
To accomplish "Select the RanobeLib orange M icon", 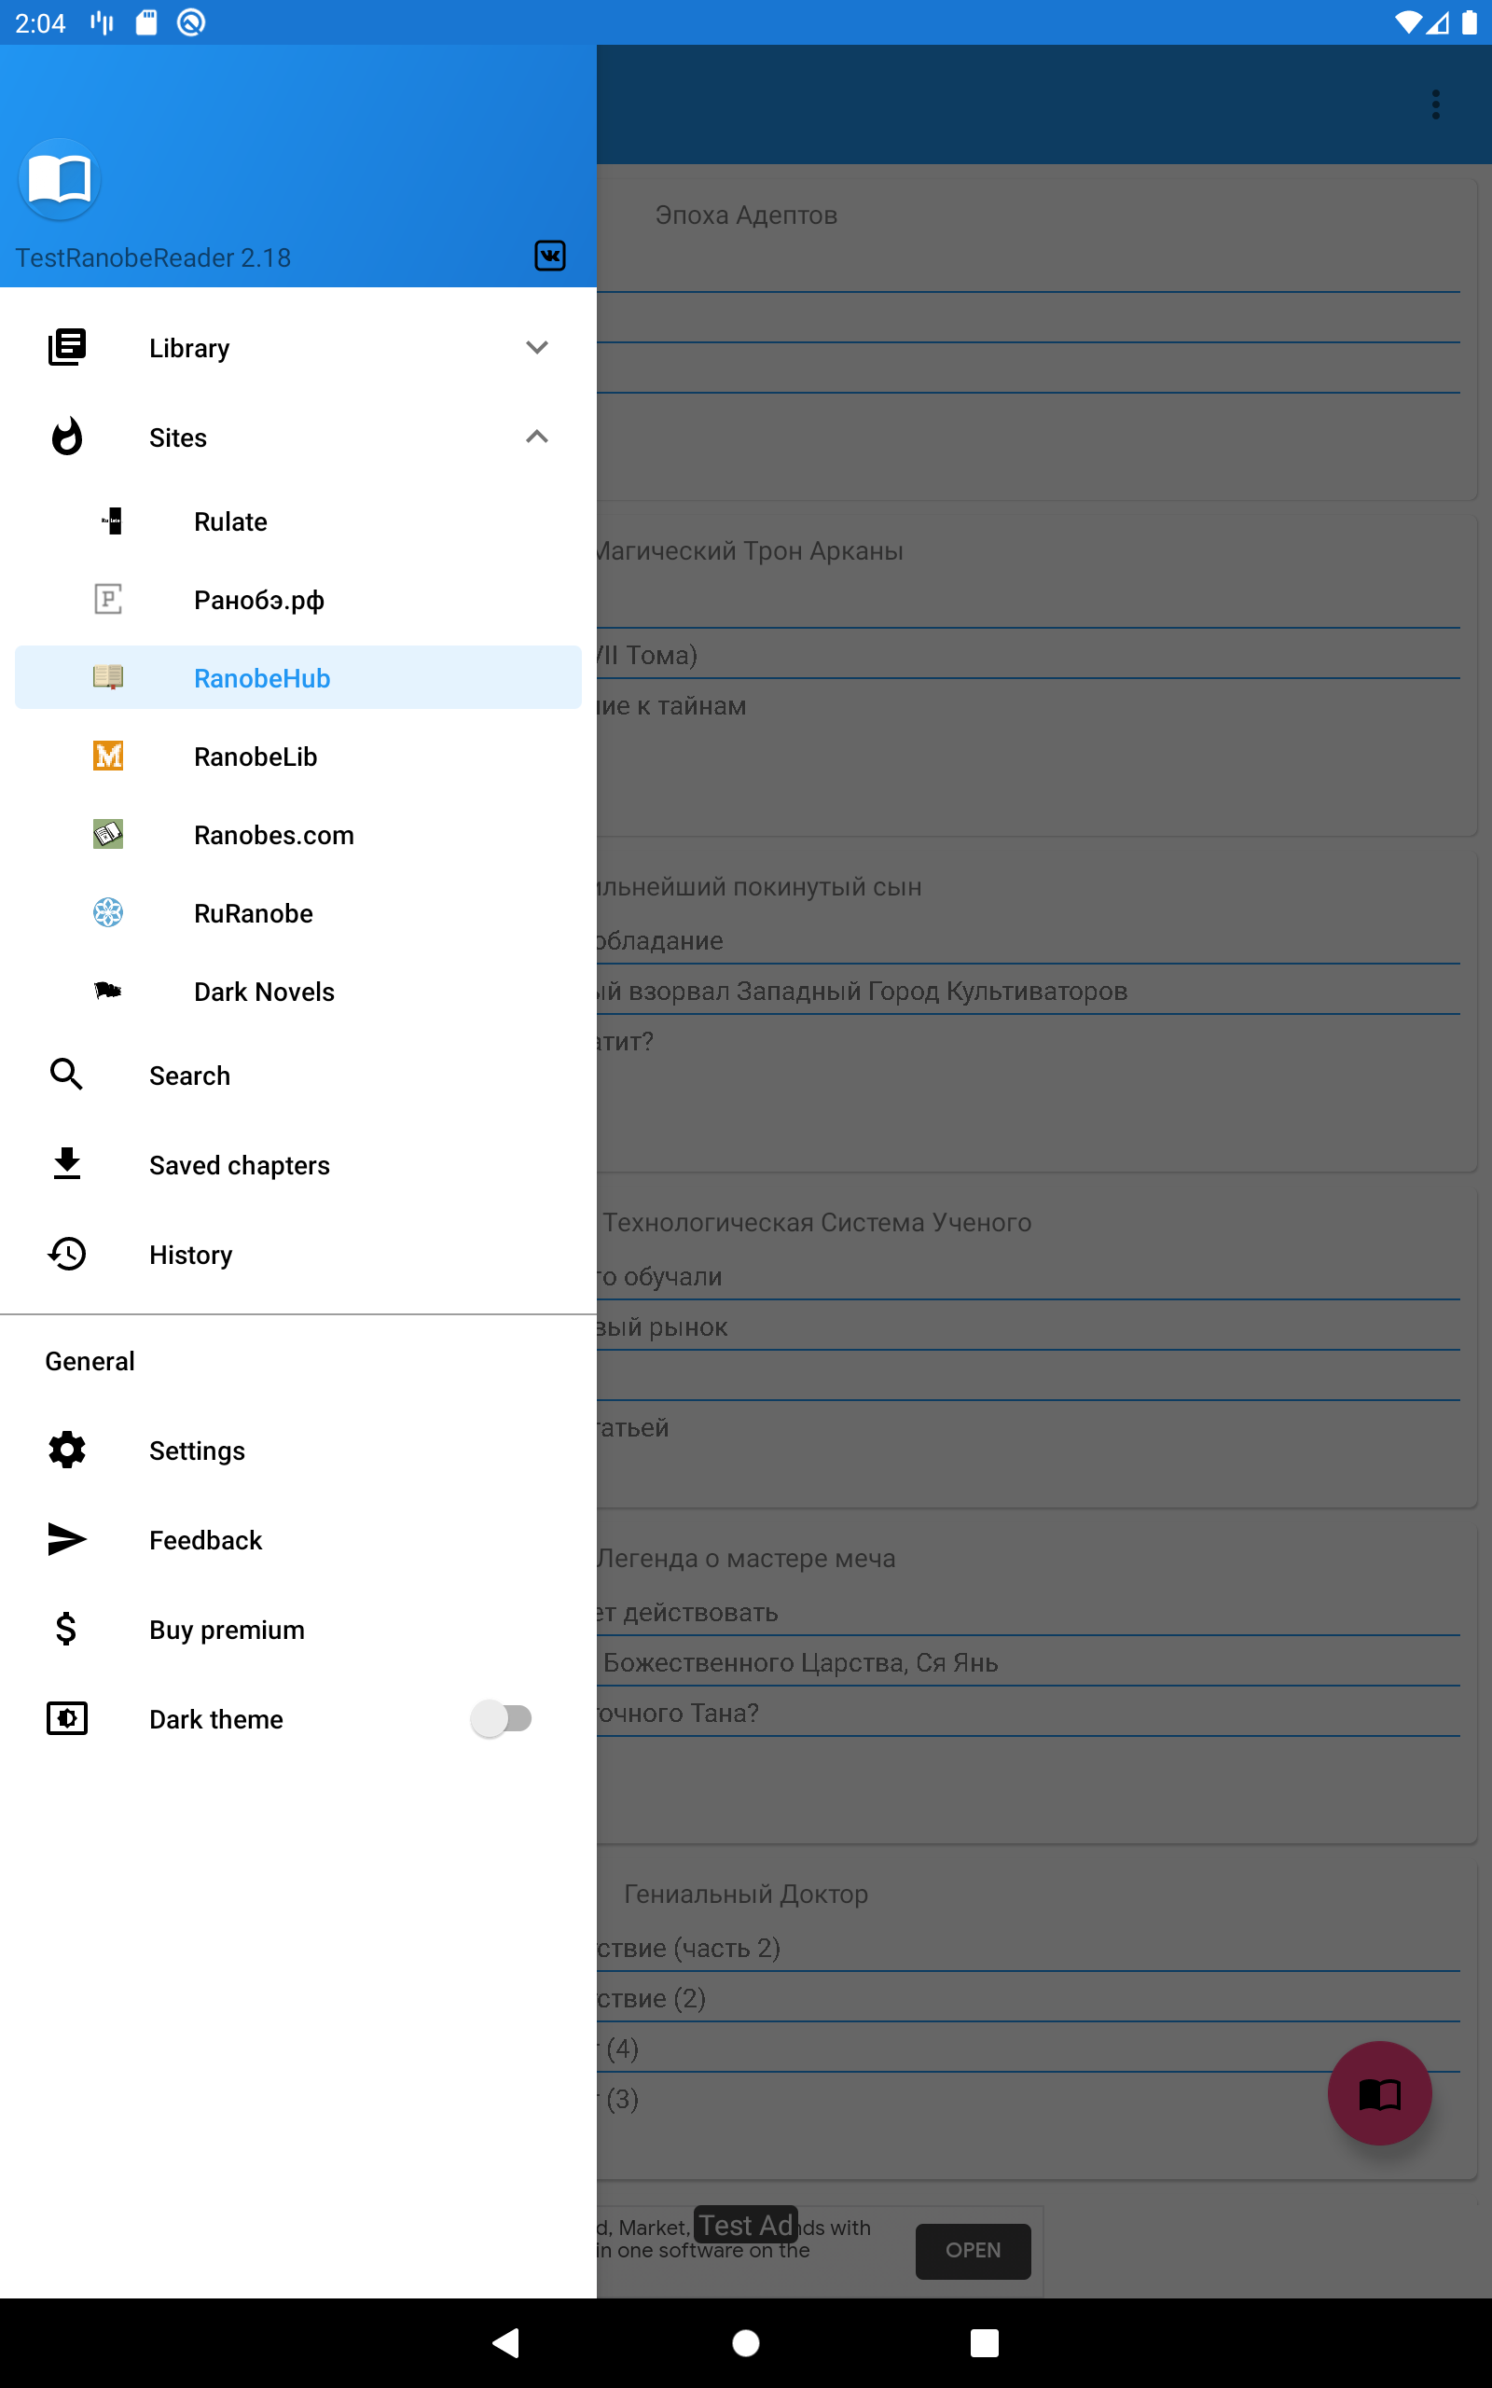I will [108, 756].
